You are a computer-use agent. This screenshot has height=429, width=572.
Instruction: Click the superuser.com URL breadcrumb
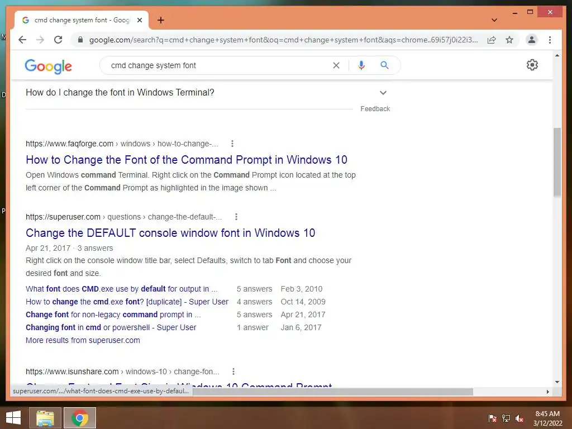point(123,217)
